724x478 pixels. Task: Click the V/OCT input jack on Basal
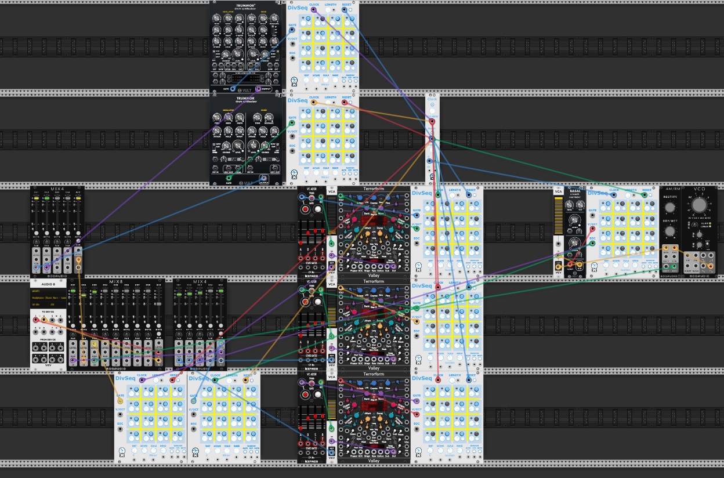[x=570, y=265]
